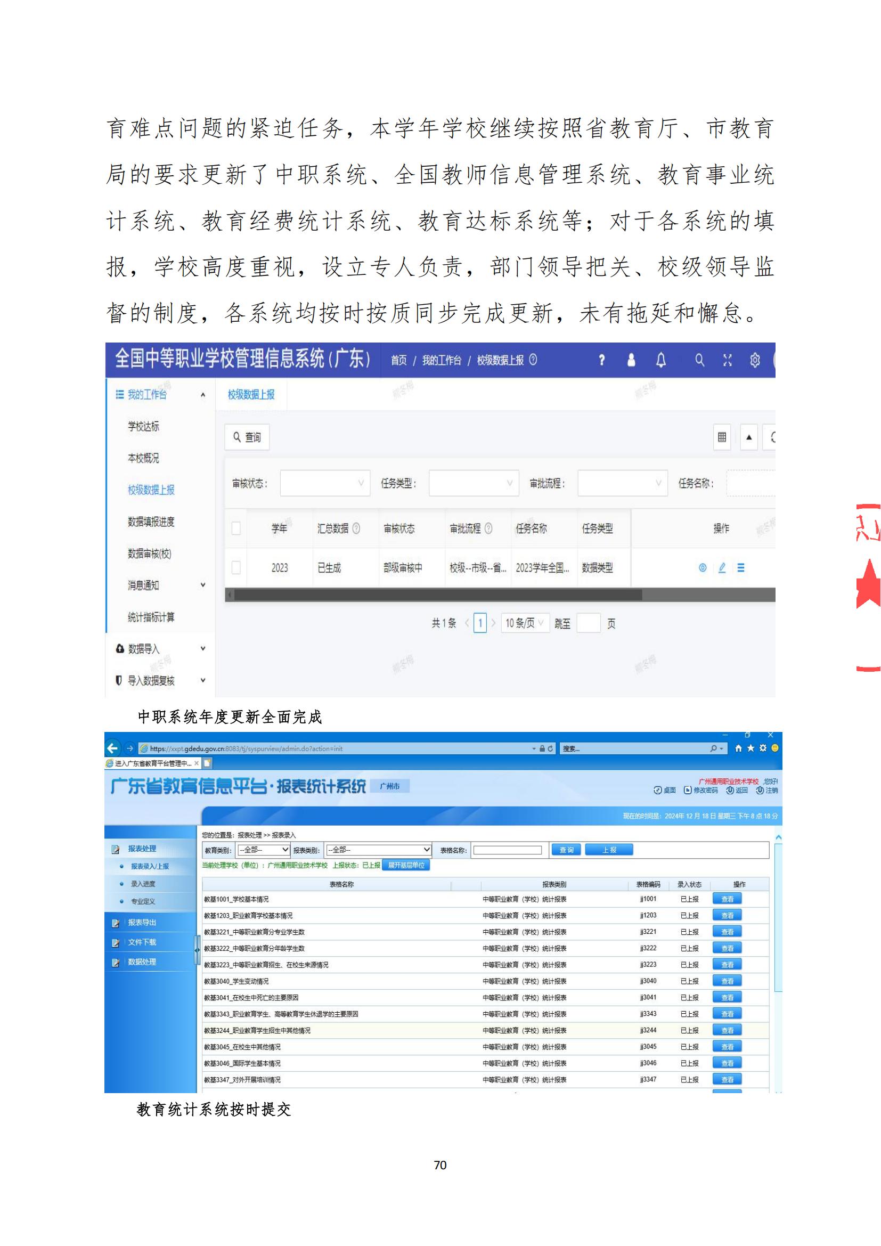Click the blue 上报 submit button

[x=609, y=850]
